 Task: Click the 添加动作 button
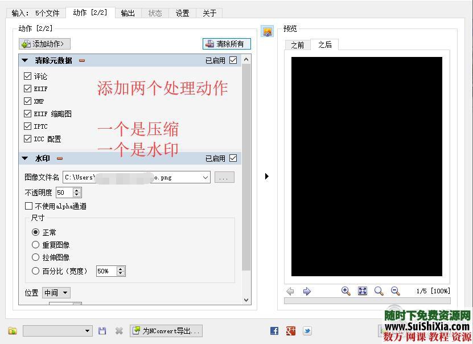pyautogui.click(x=44, y=43)
